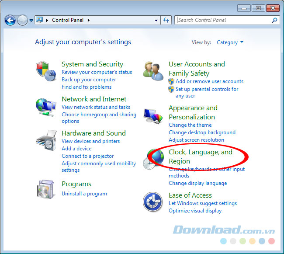
Task: Go back with the Back arrow button
Action: [x=10, y=20]
